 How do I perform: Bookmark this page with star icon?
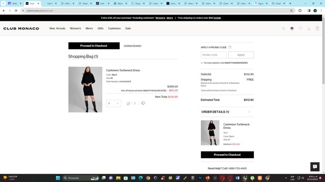(291, 11)
